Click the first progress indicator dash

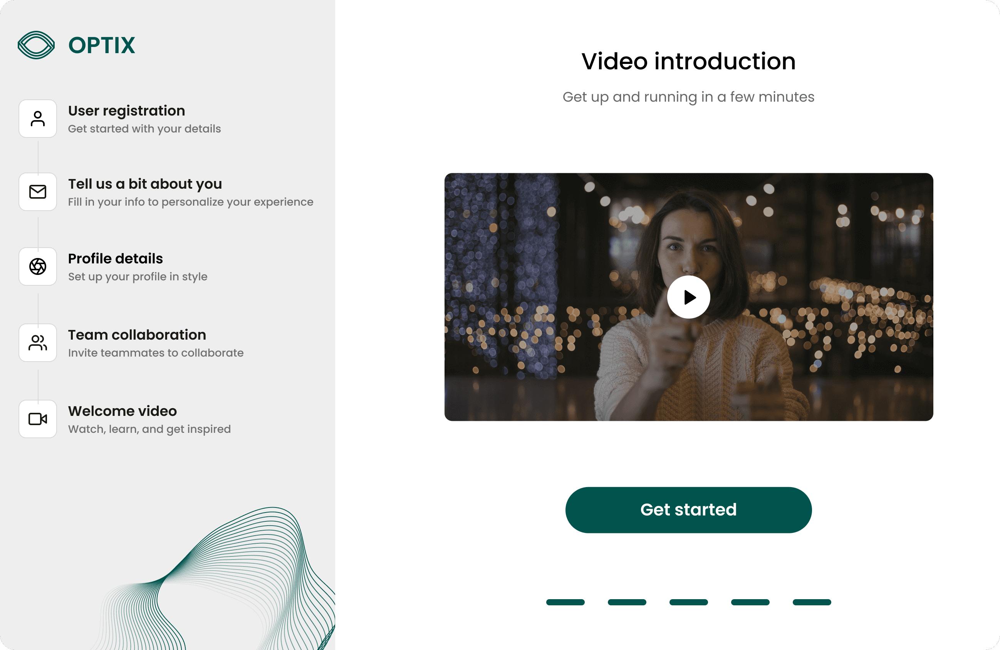(x=565, y=602)
